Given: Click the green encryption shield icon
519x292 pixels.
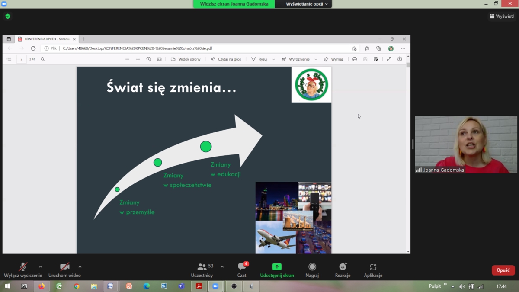Looking at the screenshot, I should coord(8,16).
